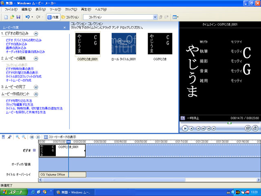Click the ビデオの読み込み link
This screenshot has height=196, width=261.
pos(18,44)
